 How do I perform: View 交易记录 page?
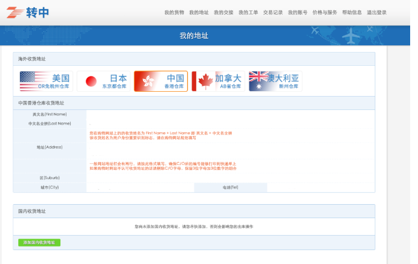(272, 13)
